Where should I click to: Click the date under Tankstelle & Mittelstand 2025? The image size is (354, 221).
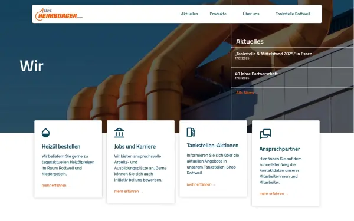point(242,58)
